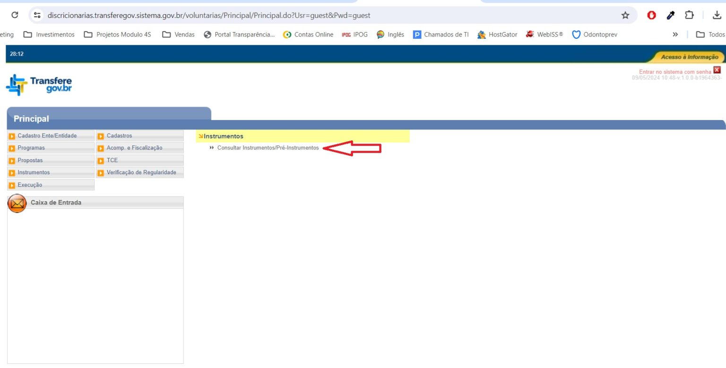Click the Acesso à Informação button
Image resolution: width=726 pixels, height=368 pixels.
click(x=689, y=57)
